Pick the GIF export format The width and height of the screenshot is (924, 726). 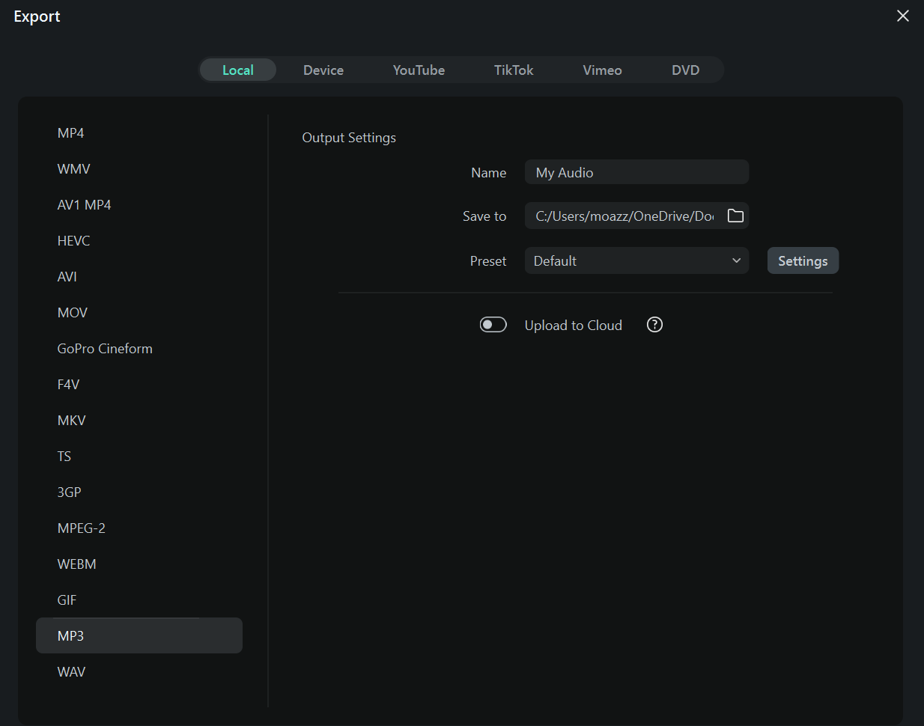[67, 600]
